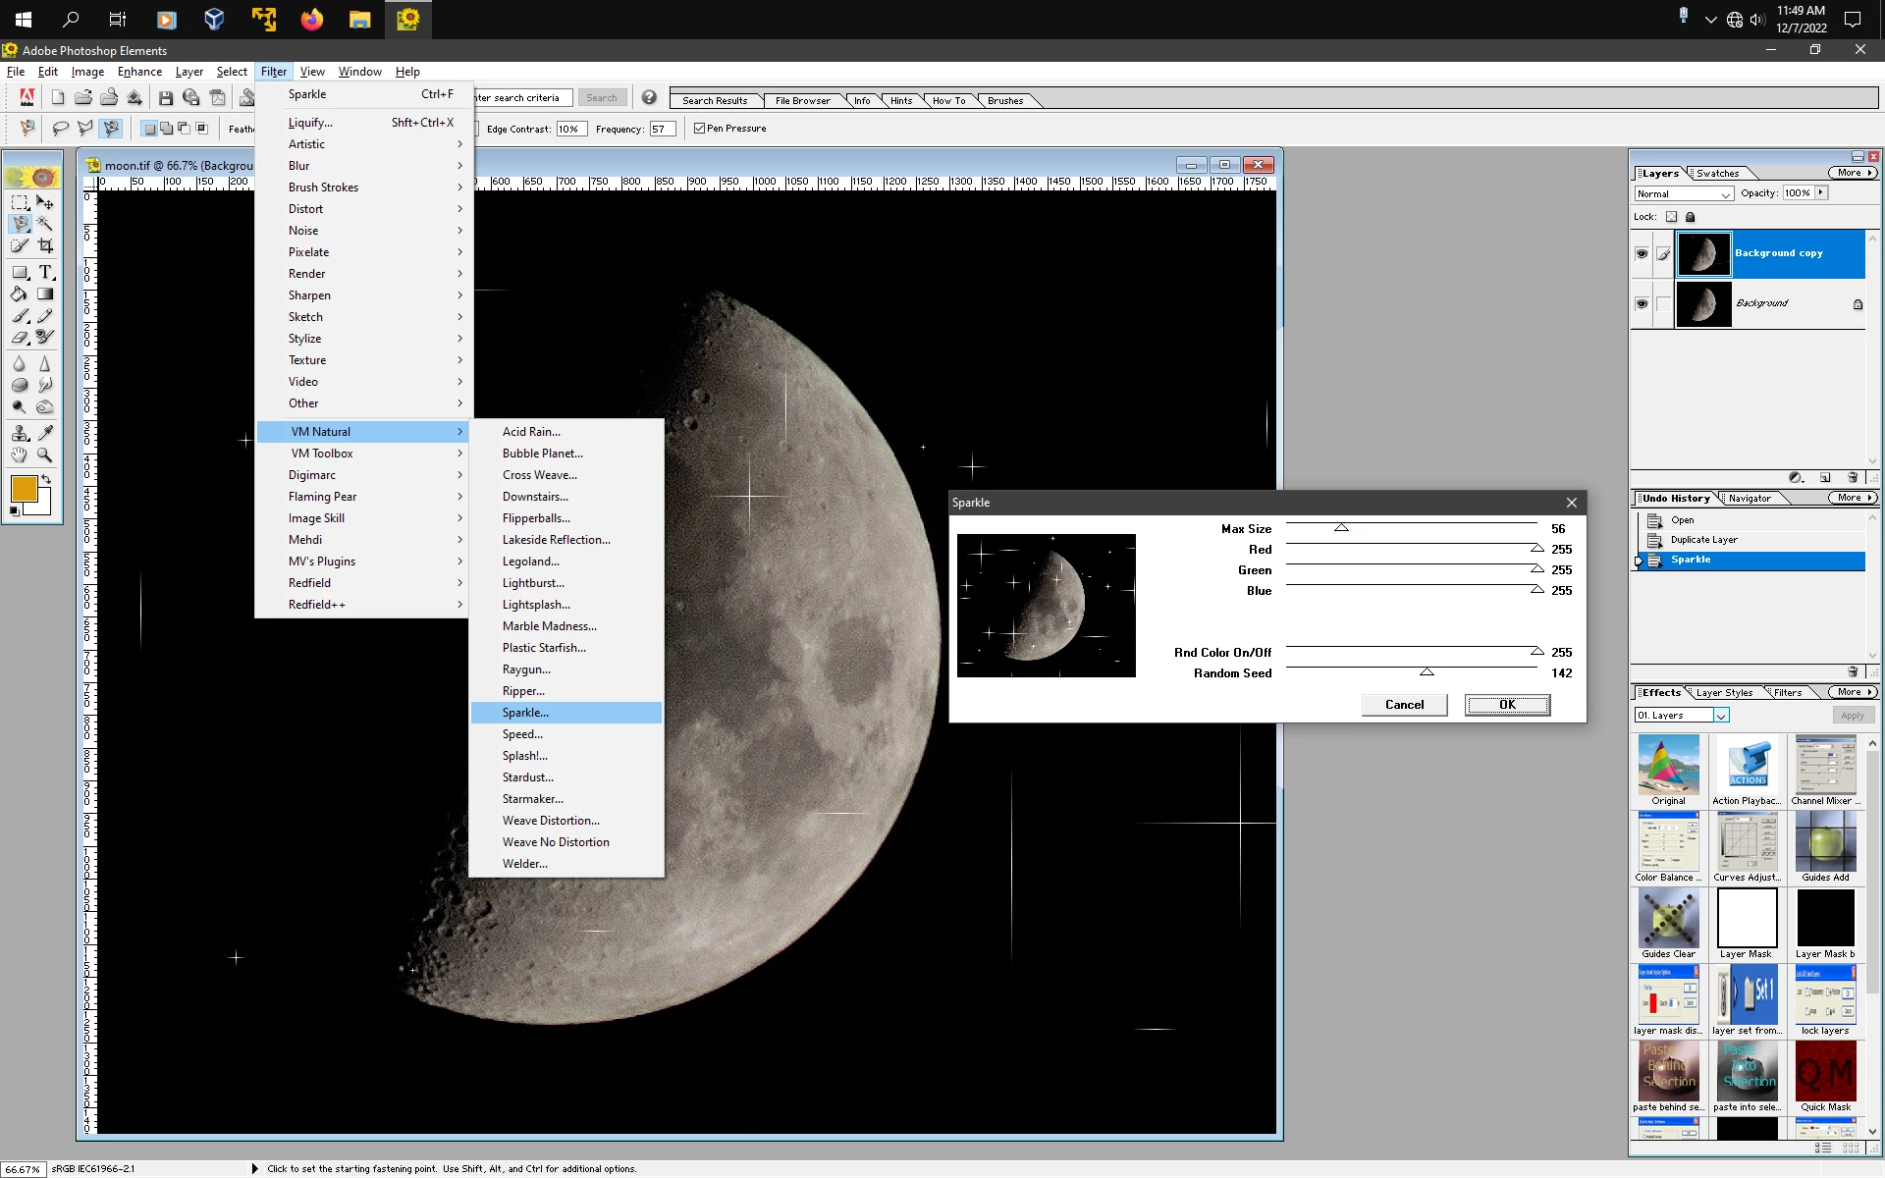Image resolution: width=1885 pixels, height=1178 pixels.
Task: Hide the Background copy layer
Action: pos(1642,253)
